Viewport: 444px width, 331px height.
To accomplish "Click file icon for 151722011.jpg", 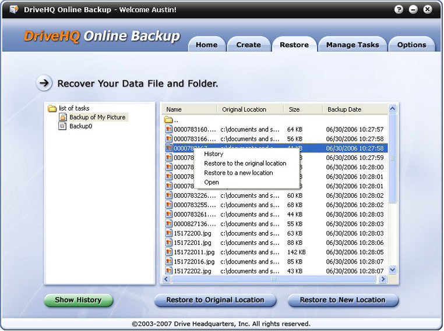I will (x=169, y=252).
